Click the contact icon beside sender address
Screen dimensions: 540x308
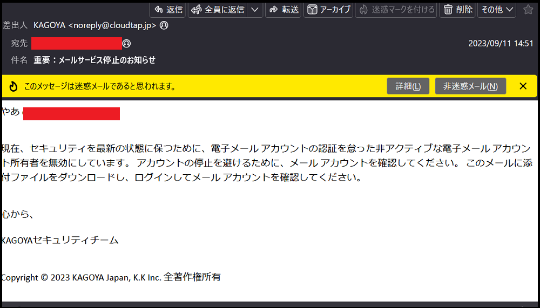[x=164, y=25]
